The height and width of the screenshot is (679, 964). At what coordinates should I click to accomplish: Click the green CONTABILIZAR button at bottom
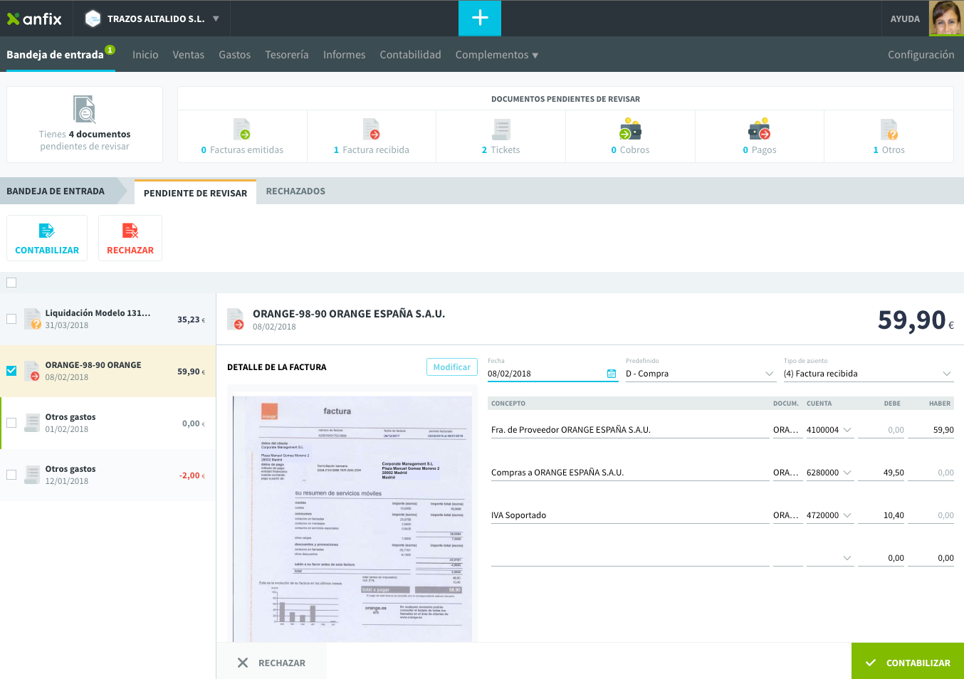click(908, 662)
